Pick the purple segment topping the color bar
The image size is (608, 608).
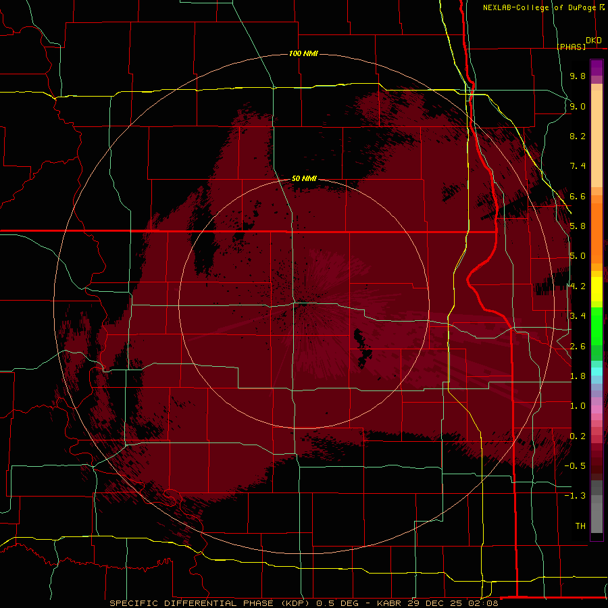coord(597,68)
